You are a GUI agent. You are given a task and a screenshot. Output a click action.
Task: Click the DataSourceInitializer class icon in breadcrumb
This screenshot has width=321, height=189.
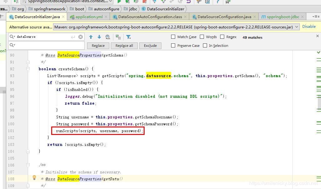(144, 9)
